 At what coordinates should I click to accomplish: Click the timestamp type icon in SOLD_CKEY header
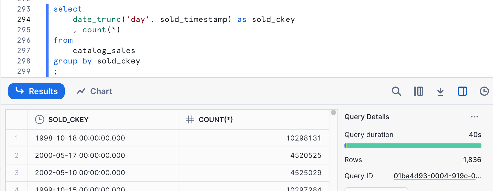[40, 119]
